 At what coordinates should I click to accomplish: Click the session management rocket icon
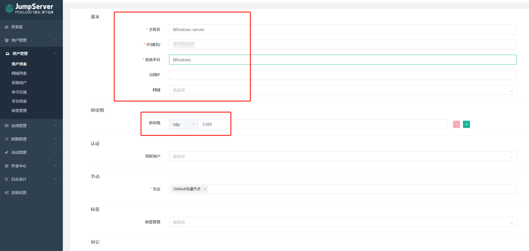tap(7, 152)
